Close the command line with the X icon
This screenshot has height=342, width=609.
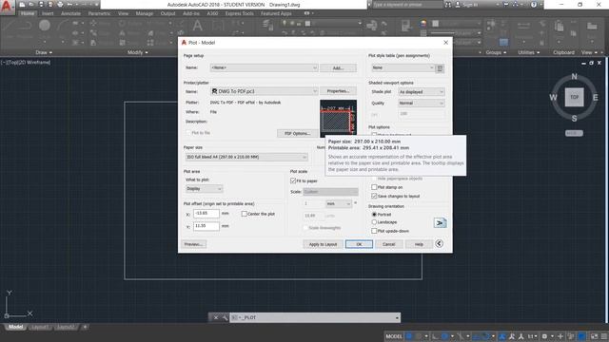216,317
